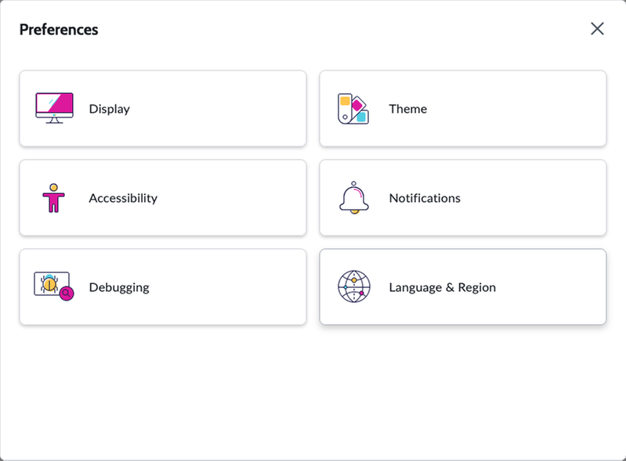626x461 pixels.
Task: Click the bug magnifier Debugging icon
Action: (54, 286)
